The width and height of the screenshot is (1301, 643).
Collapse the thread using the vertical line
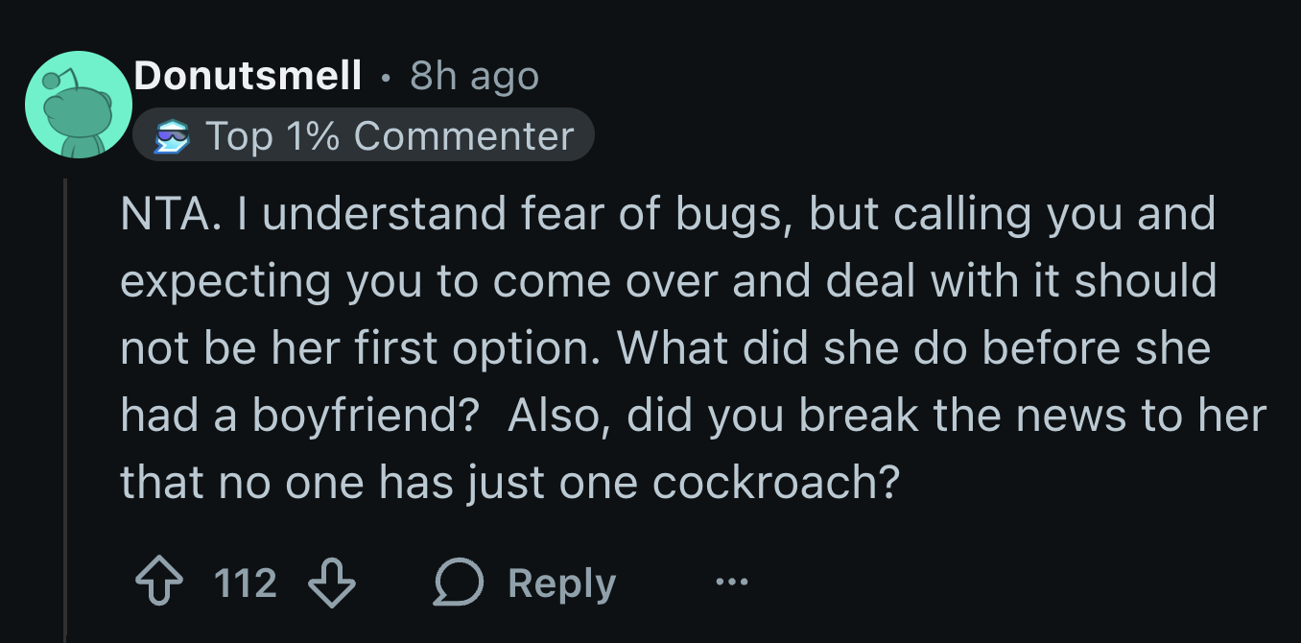[65, 403]
